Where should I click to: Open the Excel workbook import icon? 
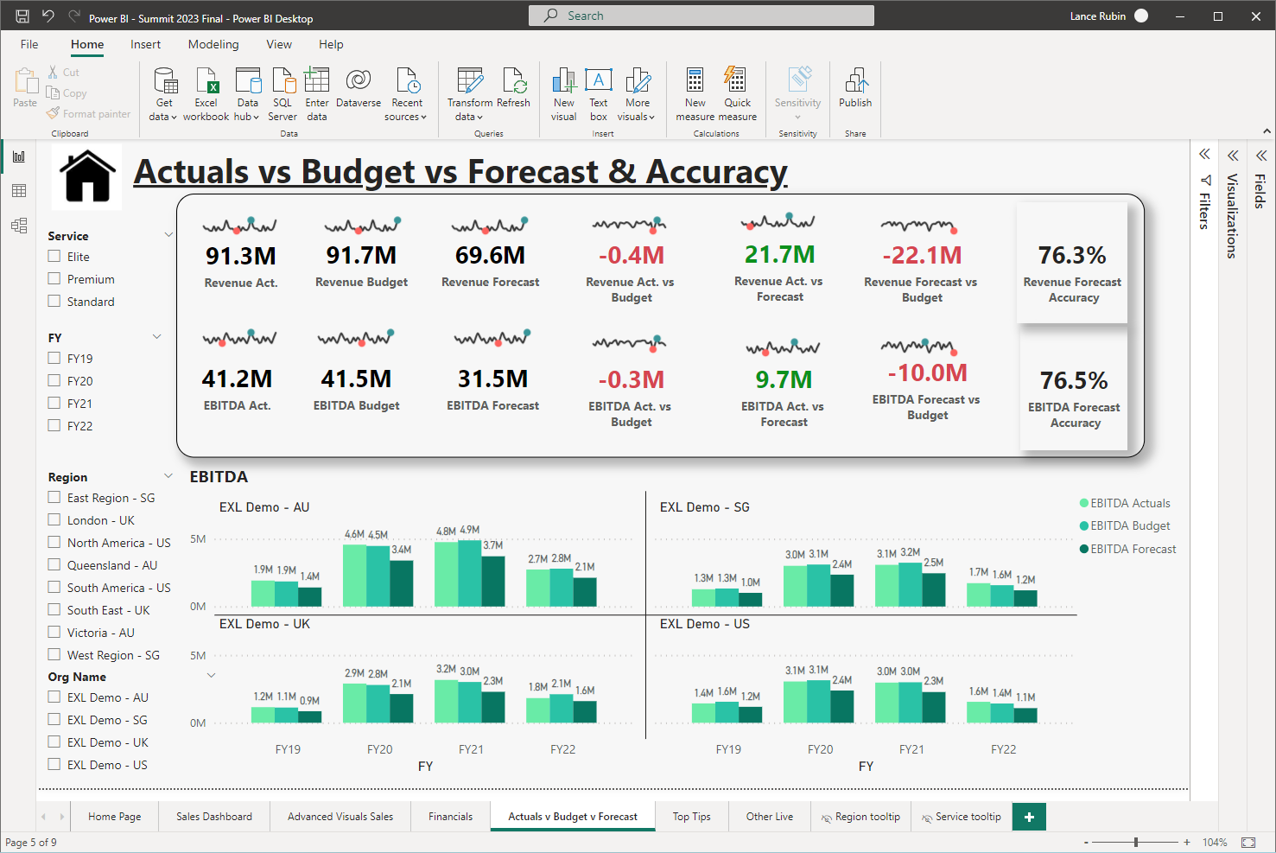click(x=206, y=82)
